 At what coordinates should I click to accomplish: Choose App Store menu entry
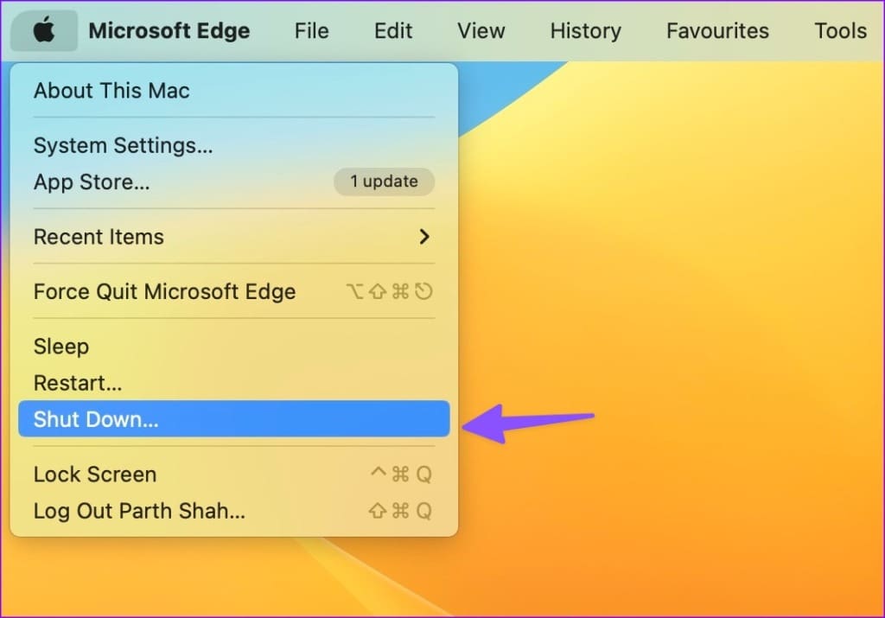click(x=234, y=182)
